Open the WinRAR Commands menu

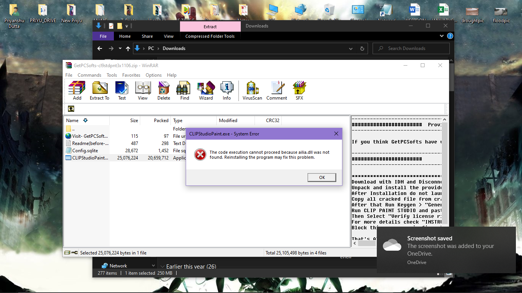(89, 75)
